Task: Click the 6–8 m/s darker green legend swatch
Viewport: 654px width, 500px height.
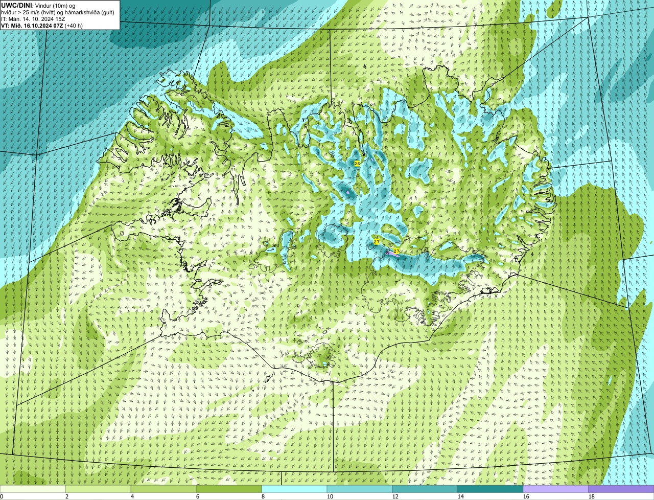Action: pos(229,489)
